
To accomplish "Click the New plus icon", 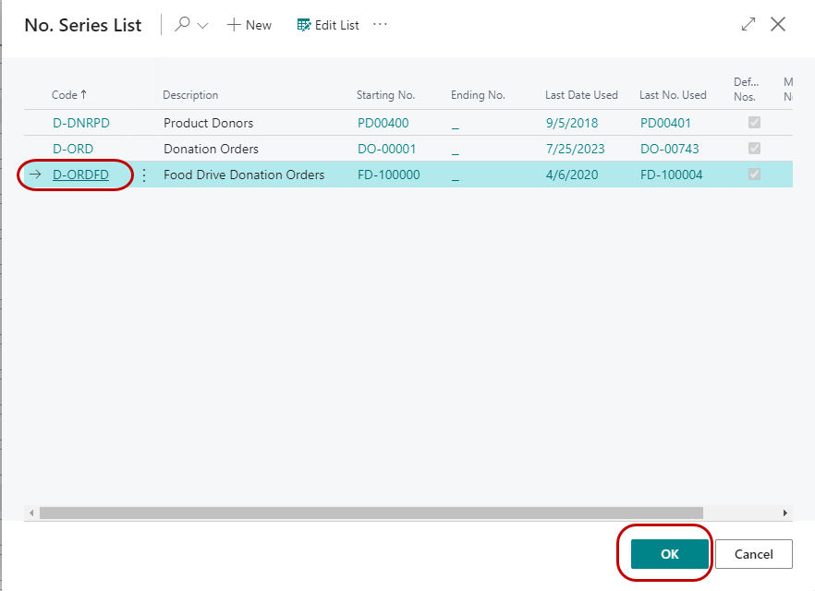I will coord(235,25).
